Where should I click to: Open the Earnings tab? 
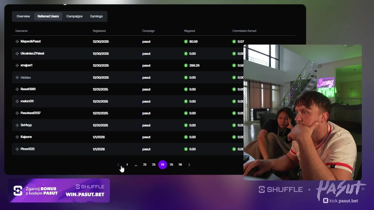96,16
